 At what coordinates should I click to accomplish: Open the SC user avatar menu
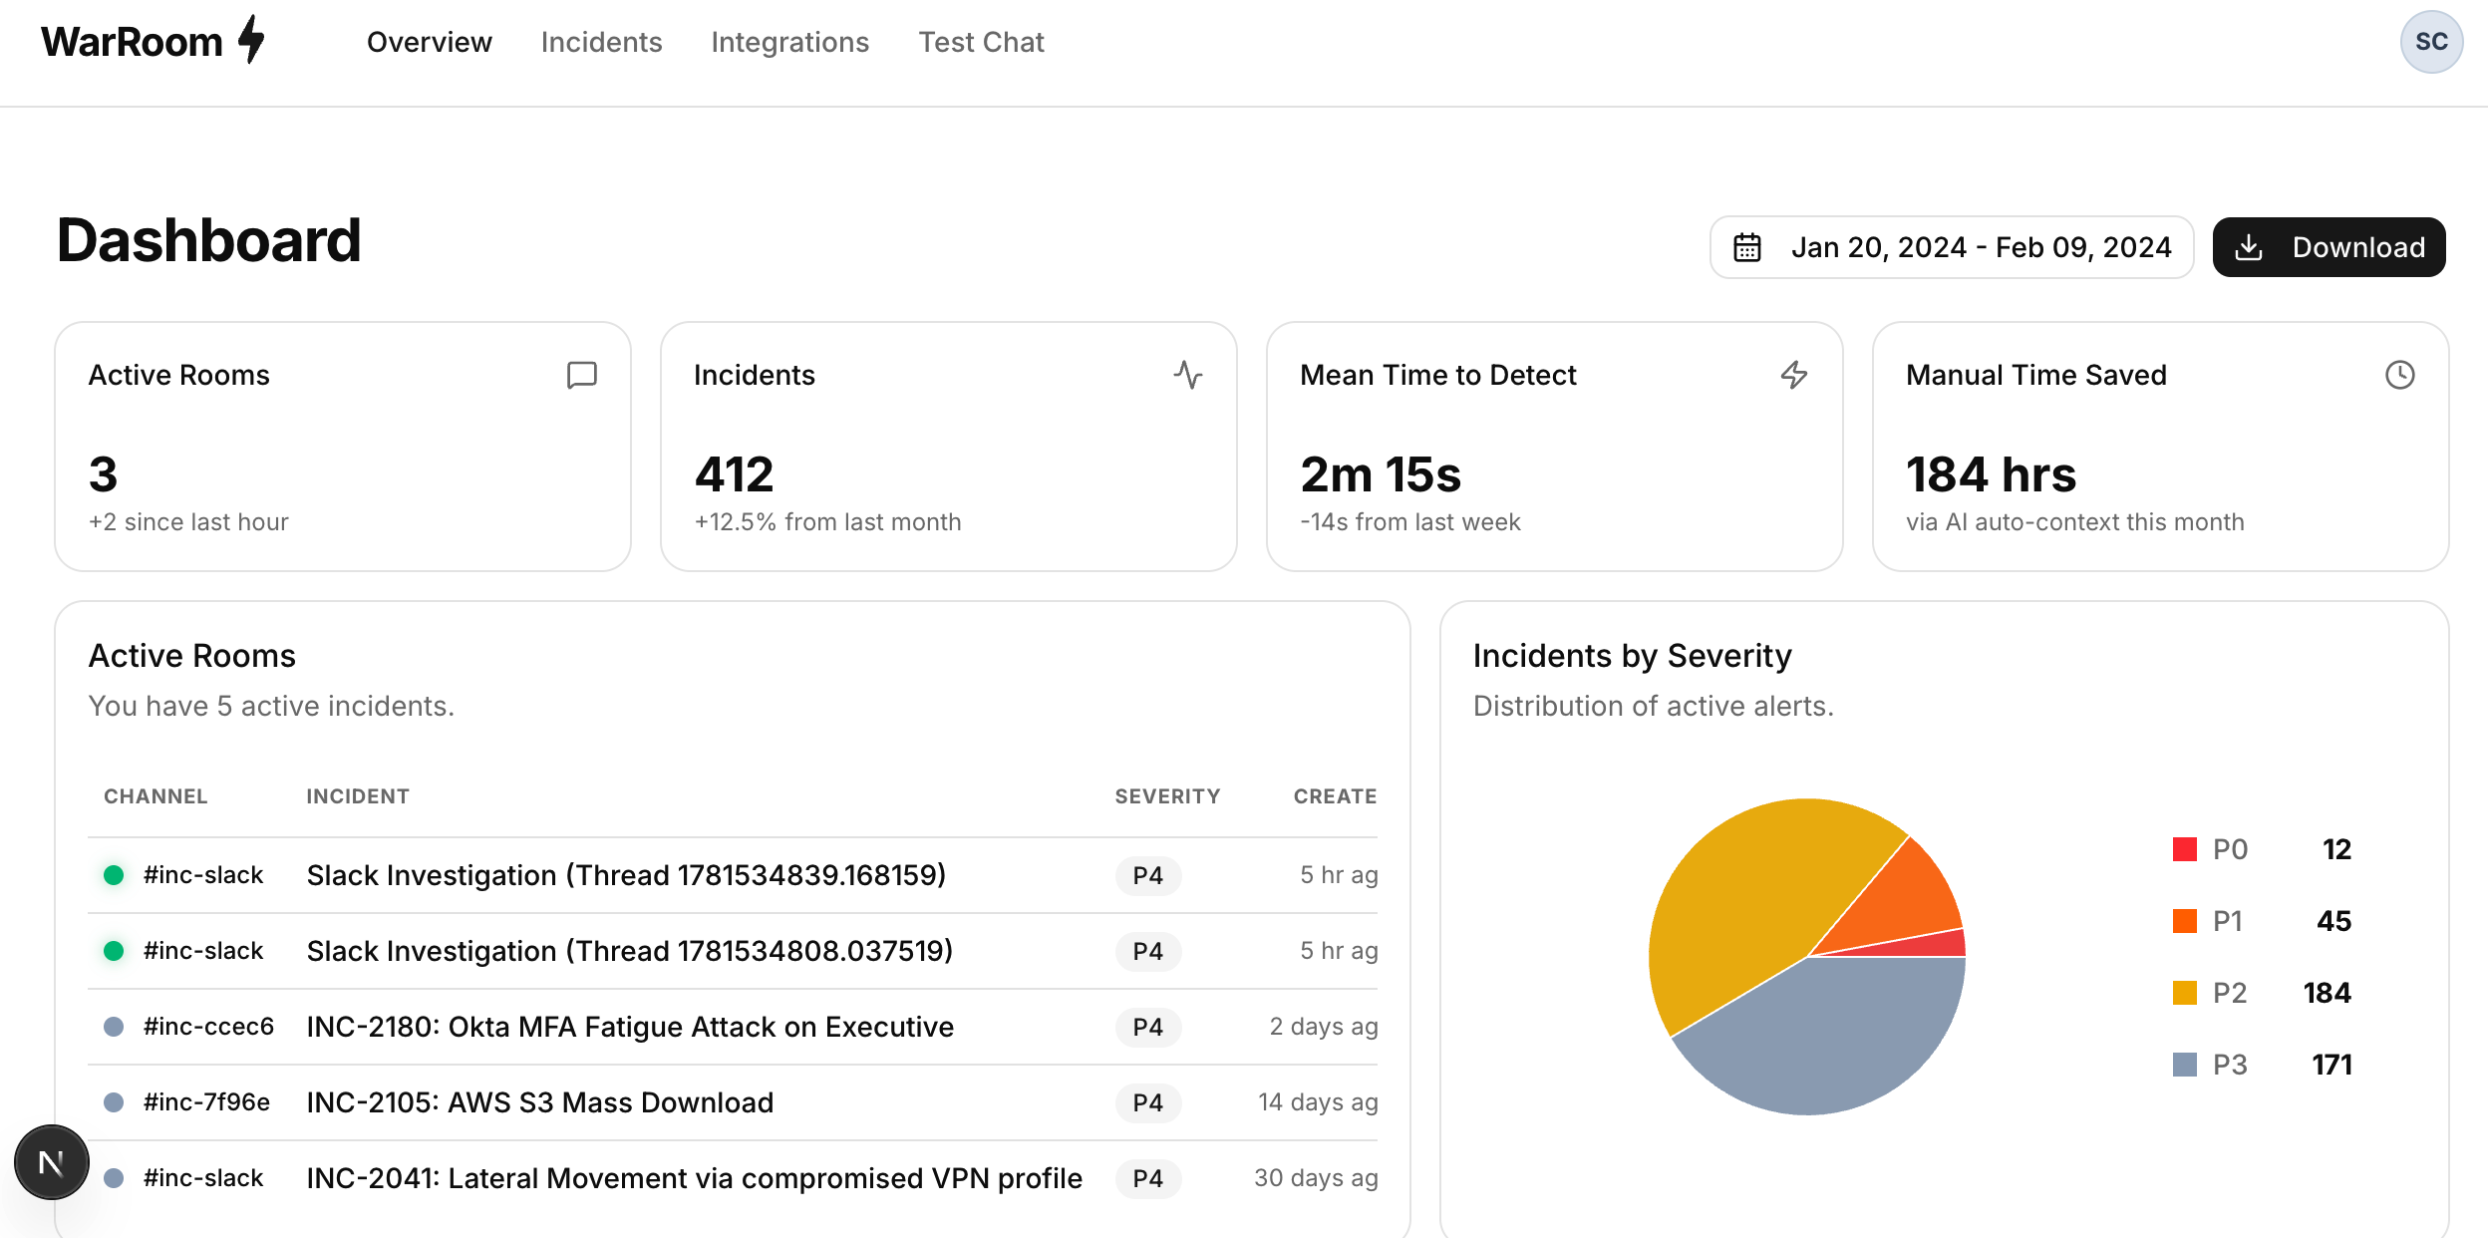click(x=2431, y=42)
